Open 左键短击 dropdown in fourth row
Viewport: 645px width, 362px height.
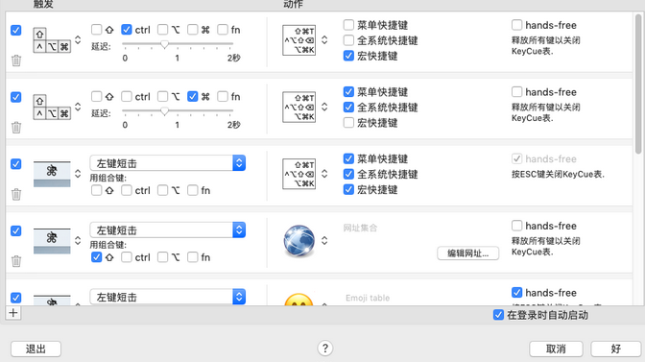167,229
